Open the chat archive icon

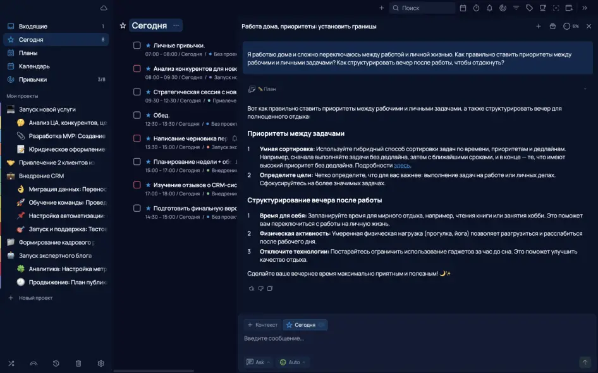(552, 27)
